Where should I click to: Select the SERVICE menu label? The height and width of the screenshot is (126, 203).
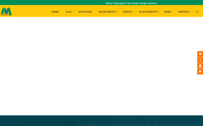128,12
